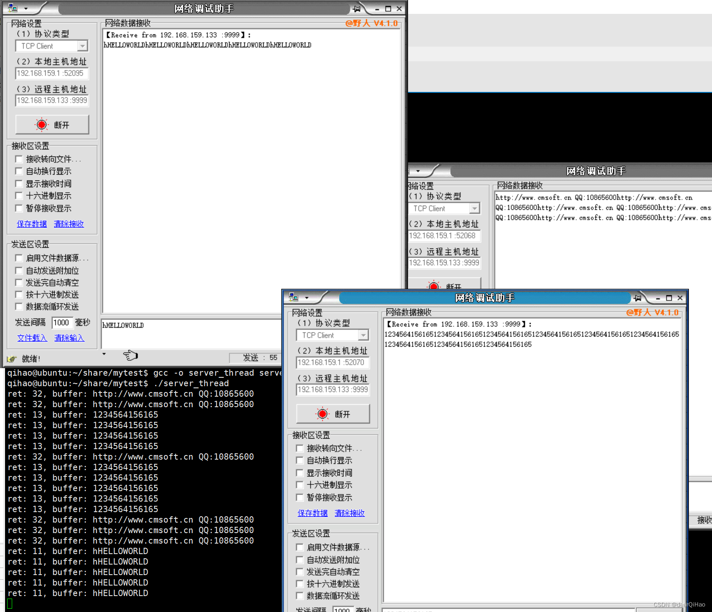Open title arrow menu in front window
The height and width of the screenshot is (612, 712).
click(307, 298)
